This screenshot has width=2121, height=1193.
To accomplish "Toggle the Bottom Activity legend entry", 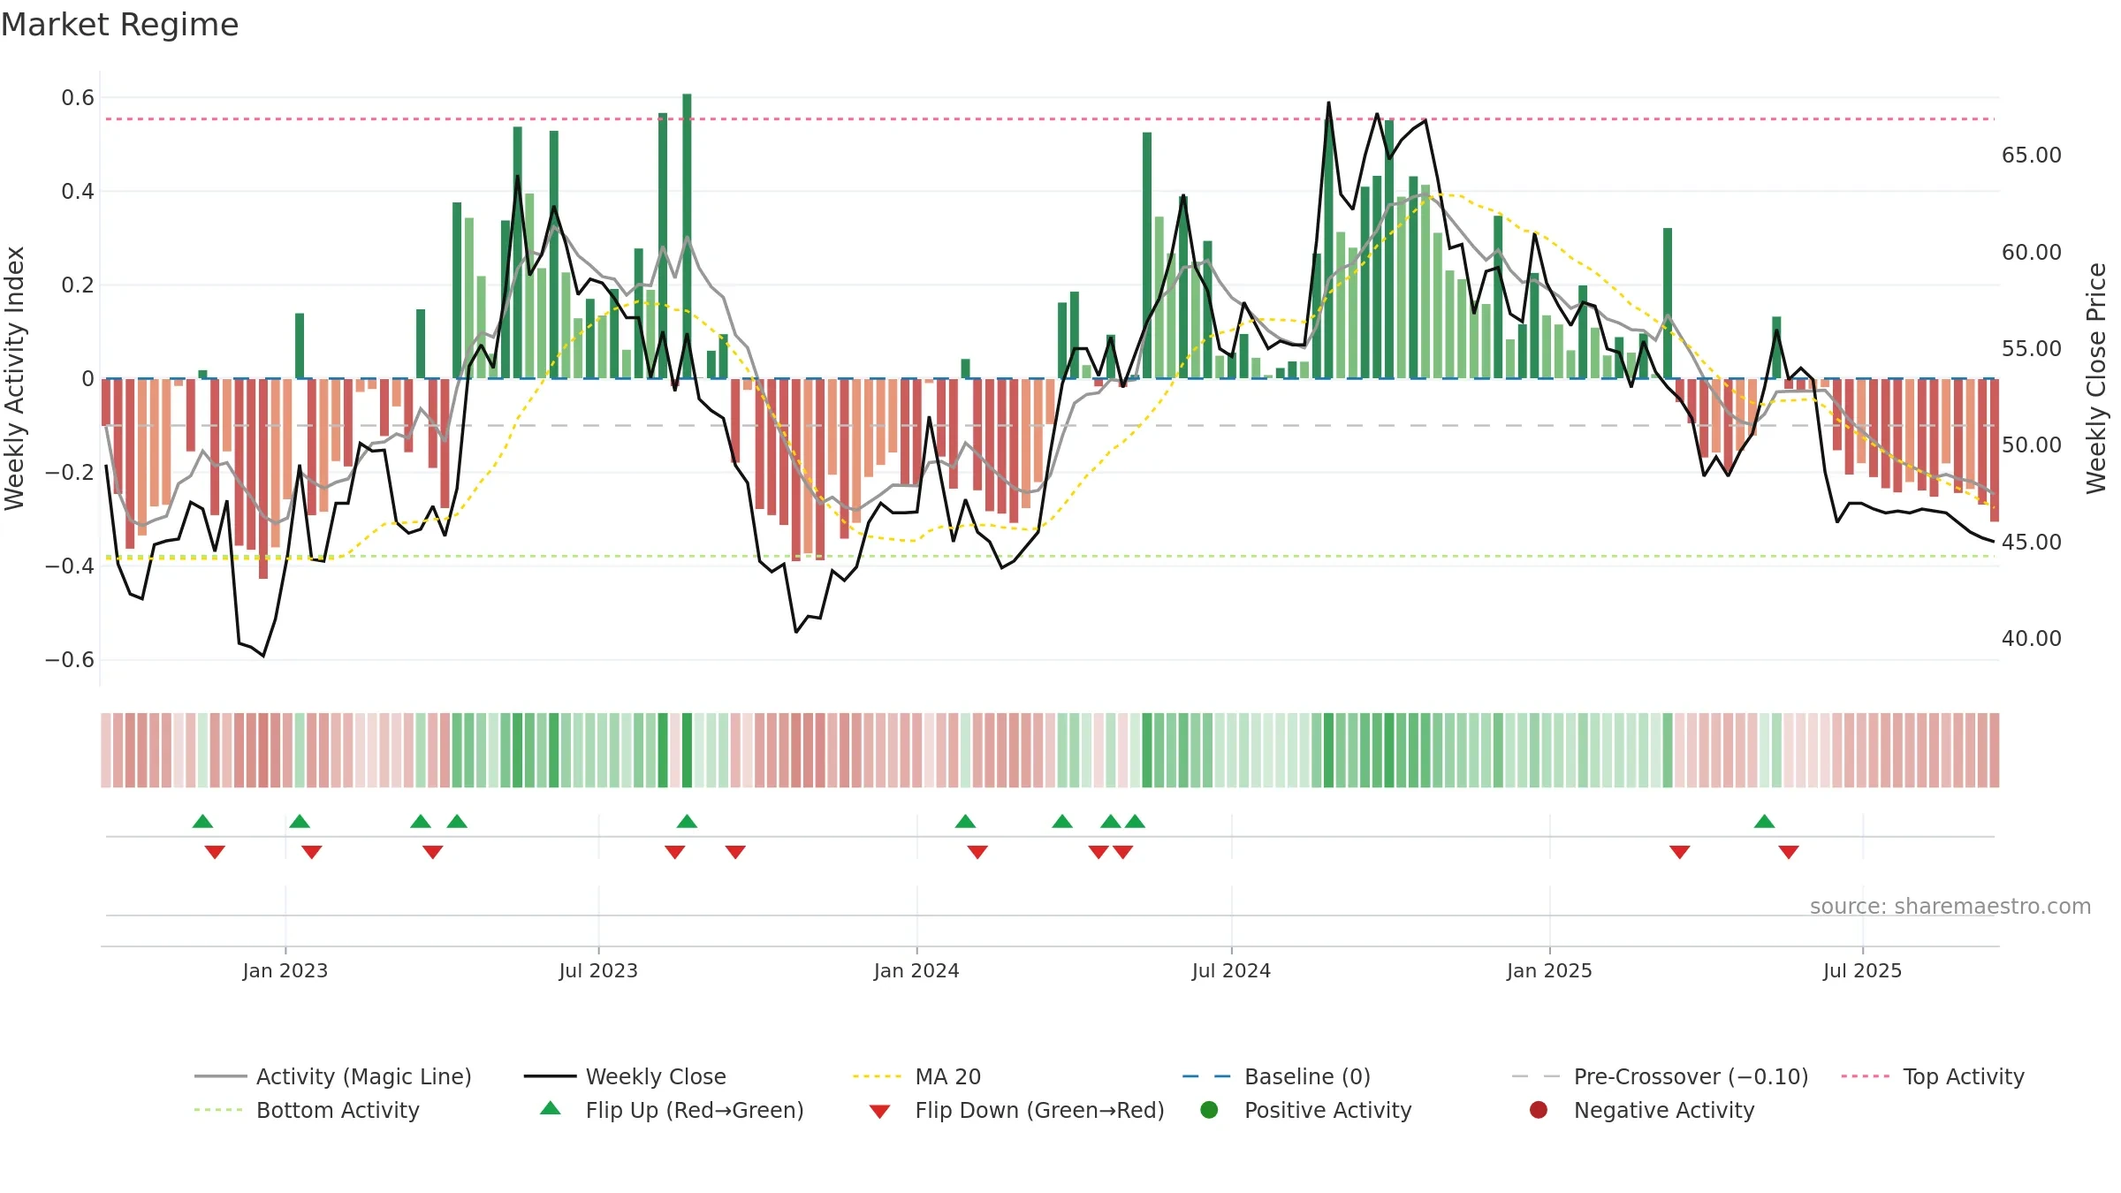I will (307, 1110).
